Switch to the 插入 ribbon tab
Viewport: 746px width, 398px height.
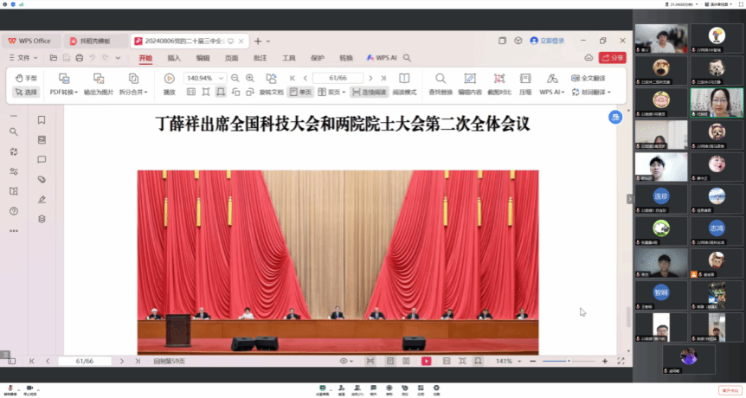click(174, 58)
